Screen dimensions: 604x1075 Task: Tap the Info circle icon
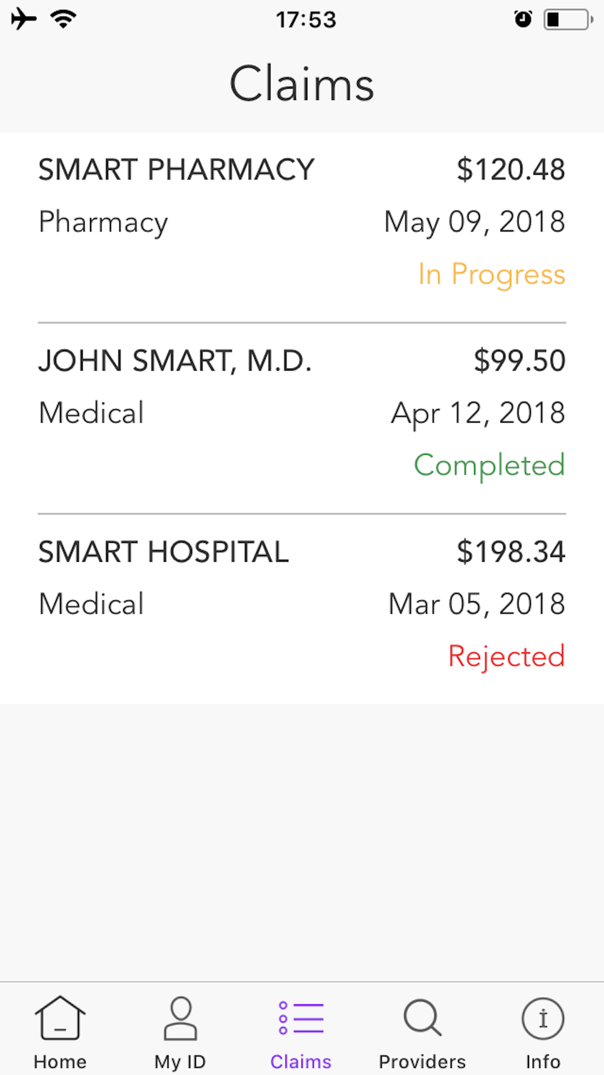tap(543, 1018)
